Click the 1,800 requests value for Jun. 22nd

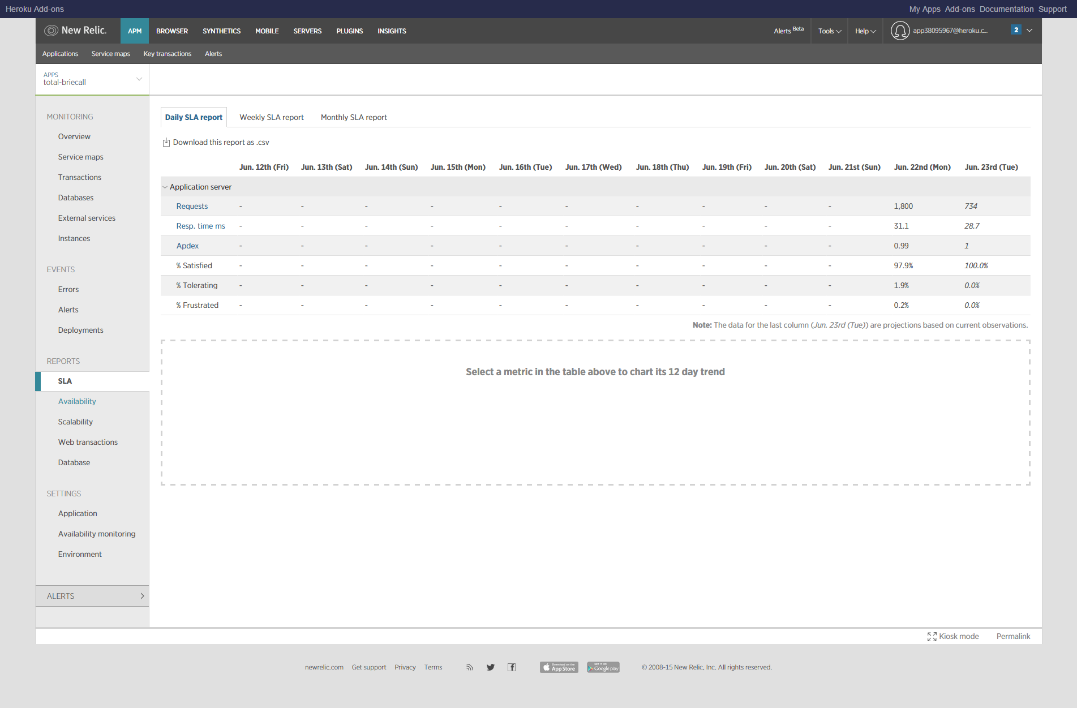pos(903,207)
